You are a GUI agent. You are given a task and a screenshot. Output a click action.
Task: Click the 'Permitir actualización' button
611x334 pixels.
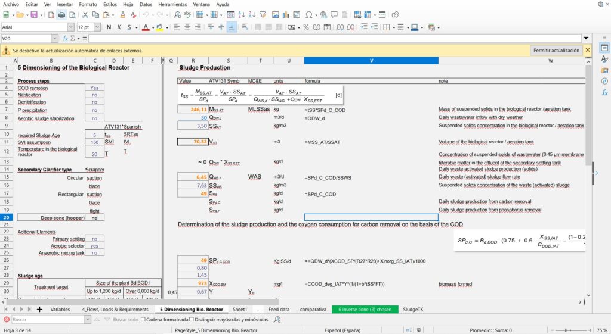pyautogui.click(x=556, y=51)
